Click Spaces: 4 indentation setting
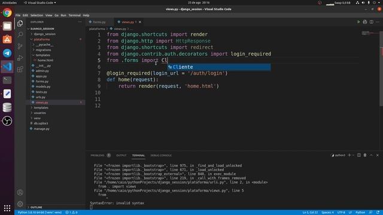383x215 pixels. point(327,213)
